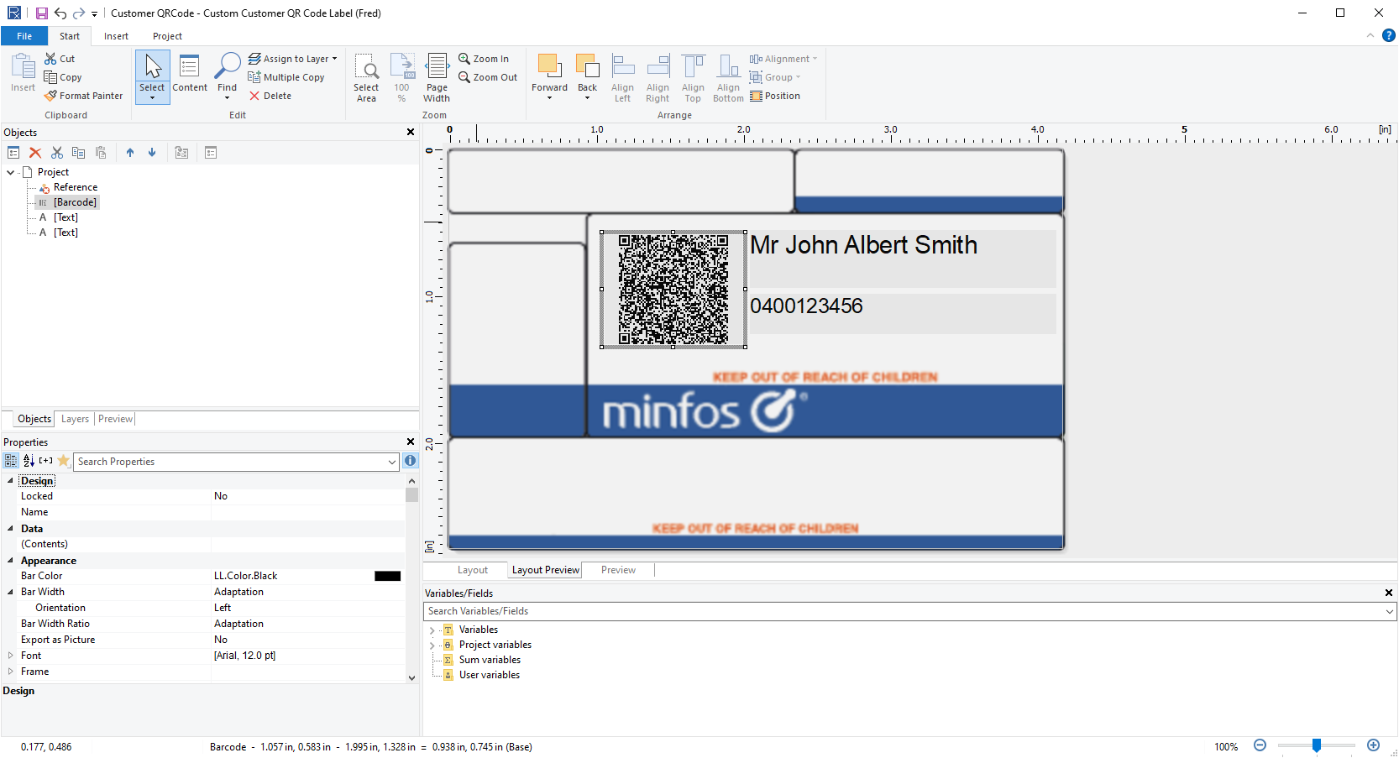Image resolution: width=1399 pixels, height=758 pixels.
Task: Bring object Forward
Action: click(x=549, y=77)
